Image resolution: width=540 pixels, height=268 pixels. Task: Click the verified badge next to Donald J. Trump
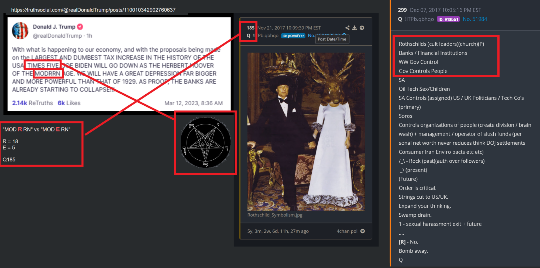pos(80,27)
